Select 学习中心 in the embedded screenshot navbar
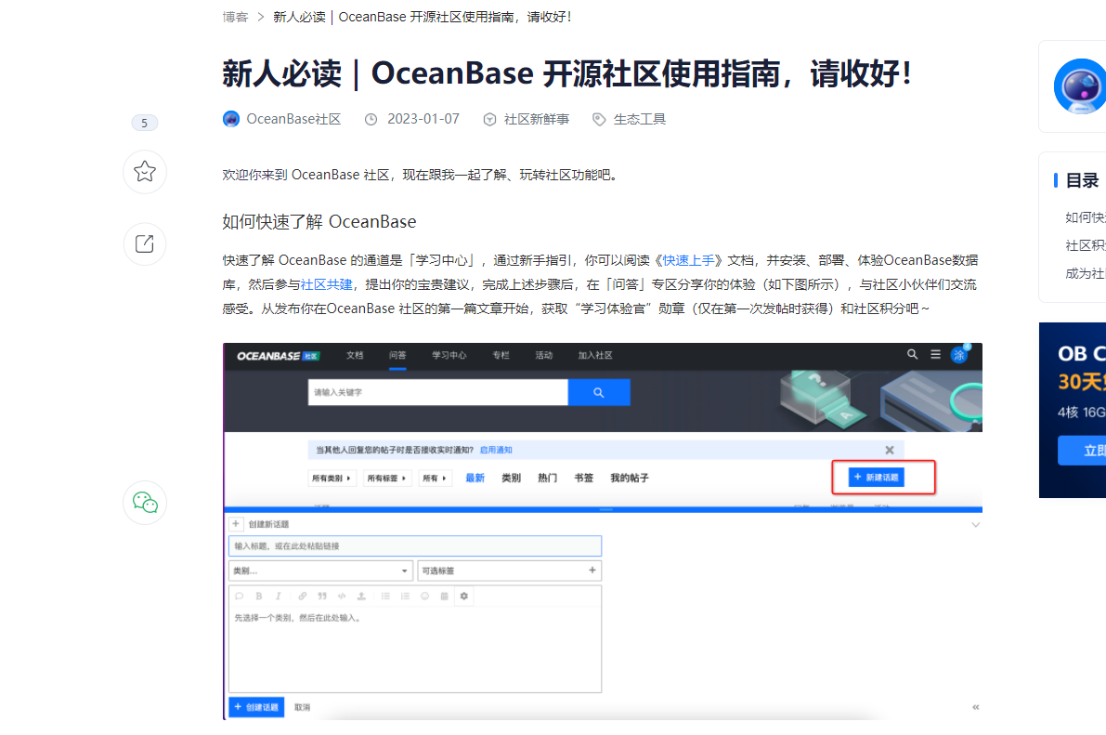Viewport: 1106px width, 735px height. click(449, 355)
